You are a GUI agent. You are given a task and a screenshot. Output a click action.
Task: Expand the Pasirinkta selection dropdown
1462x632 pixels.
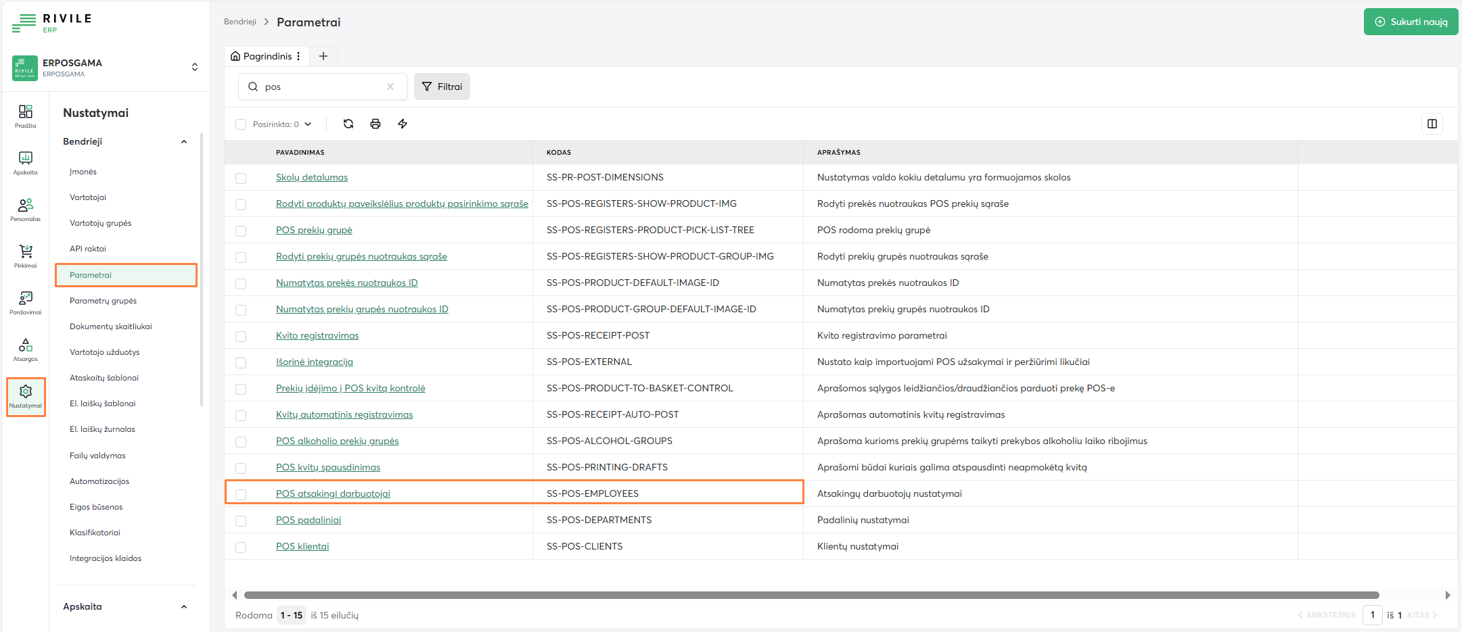coord(308,124)
